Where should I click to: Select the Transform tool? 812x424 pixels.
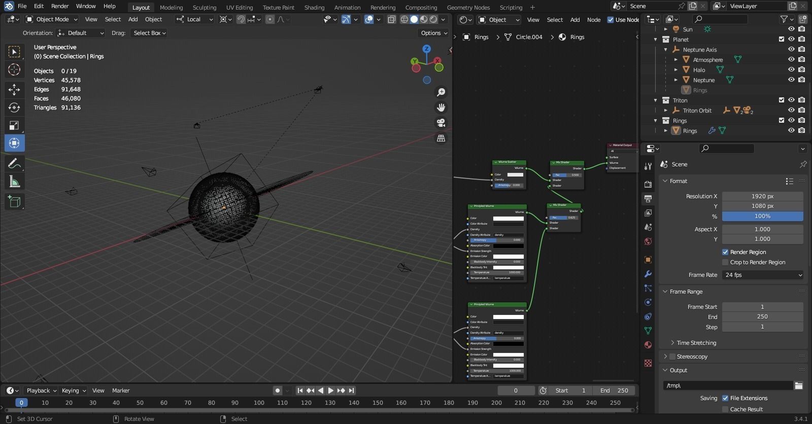tap(14, 143)
